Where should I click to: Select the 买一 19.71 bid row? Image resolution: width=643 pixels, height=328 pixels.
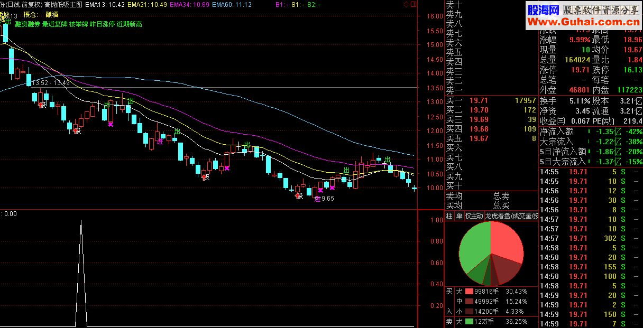tap(491, 100)
